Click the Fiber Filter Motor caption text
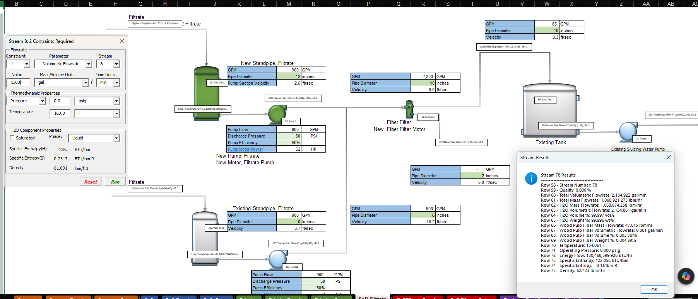 [406, 129]
